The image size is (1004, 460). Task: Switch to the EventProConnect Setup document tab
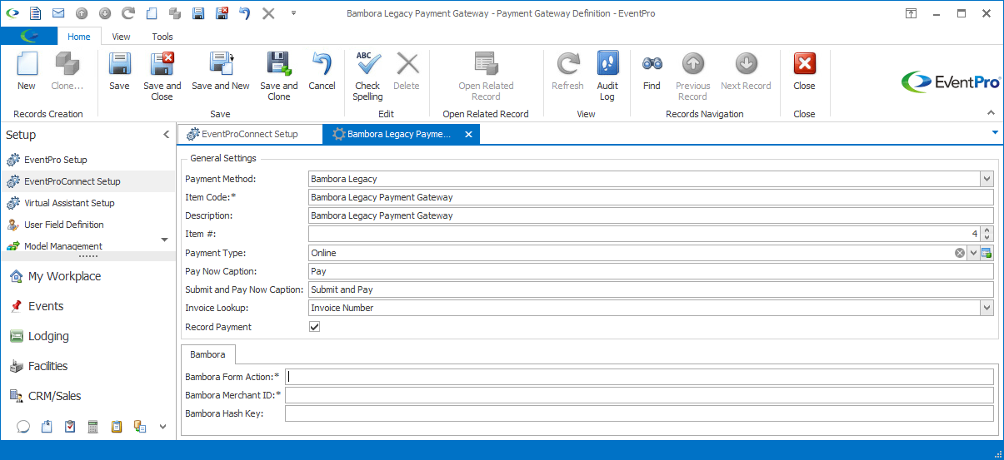pos(249,134)
